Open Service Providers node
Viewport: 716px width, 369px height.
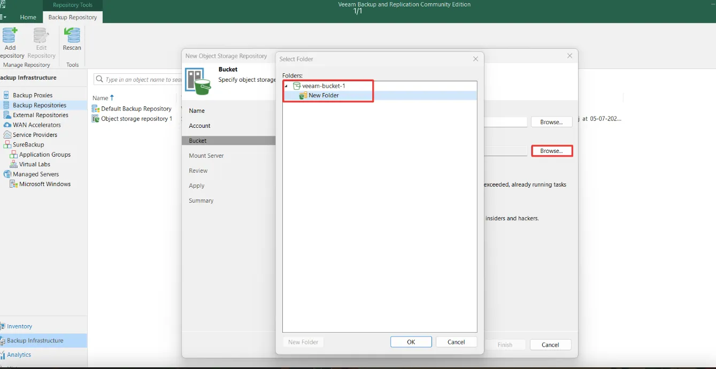(35, 135)
